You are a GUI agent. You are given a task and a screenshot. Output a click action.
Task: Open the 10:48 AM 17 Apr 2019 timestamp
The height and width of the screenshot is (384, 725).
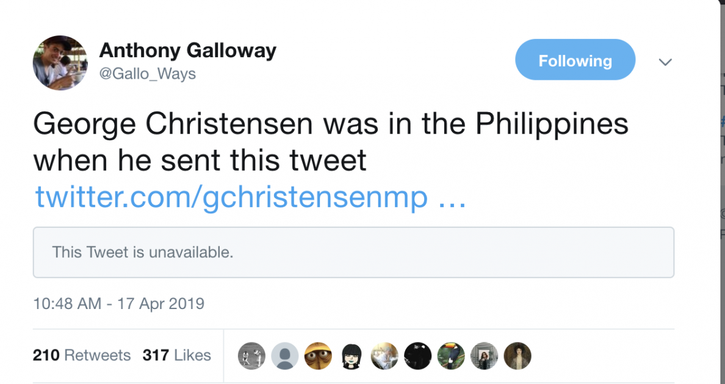(x=118, y=304)
